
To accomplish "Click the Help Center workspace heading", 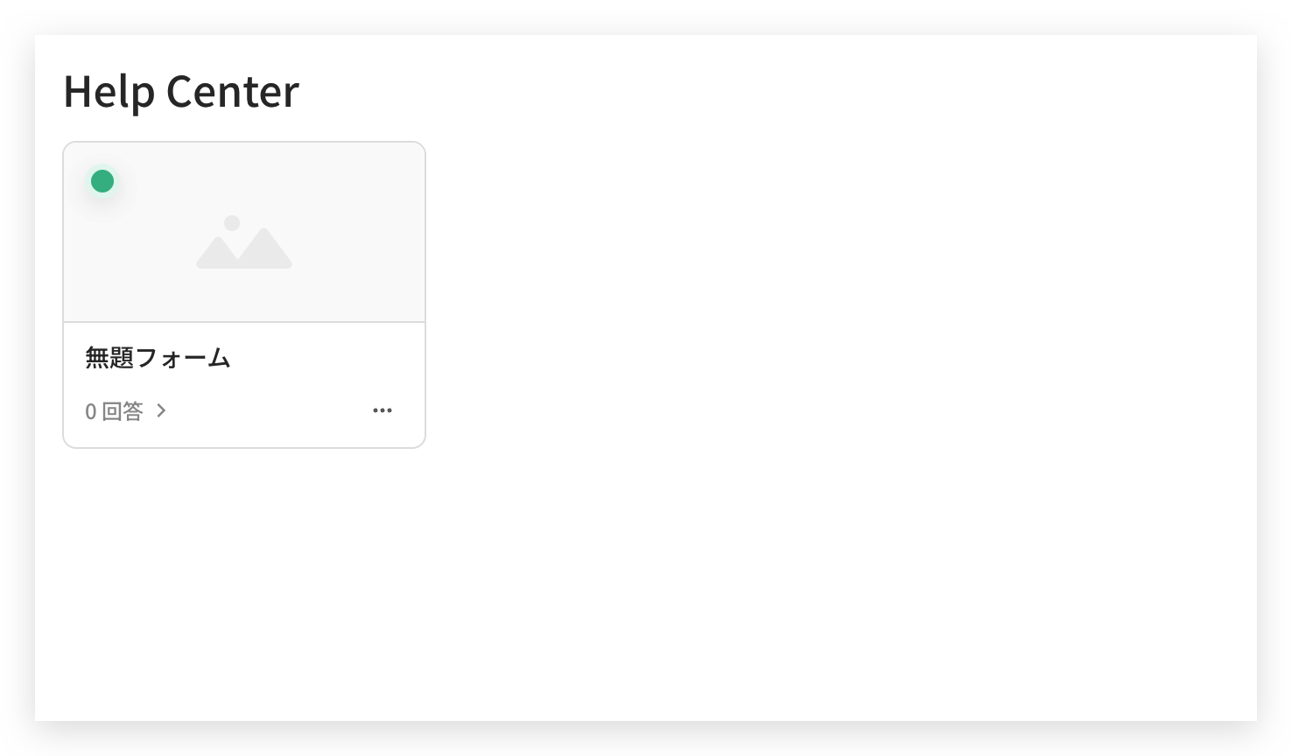I will 181,91.
